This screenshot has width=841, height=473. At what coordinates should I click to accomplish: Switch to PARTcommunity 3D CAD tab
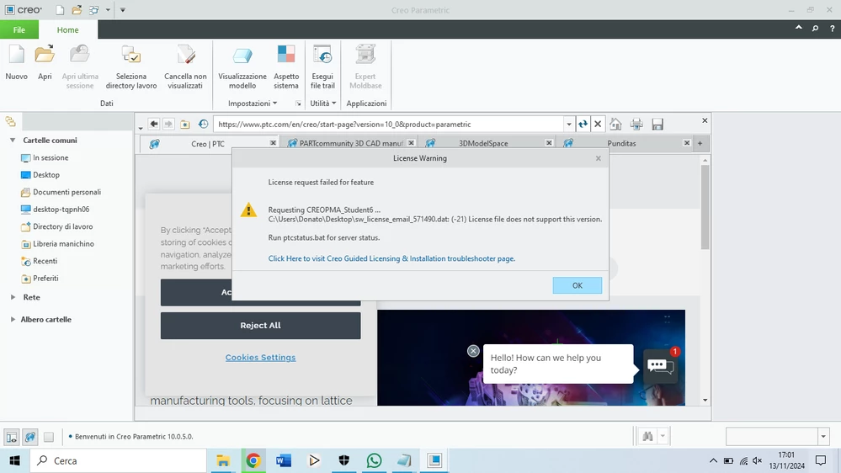pos(351,143)
